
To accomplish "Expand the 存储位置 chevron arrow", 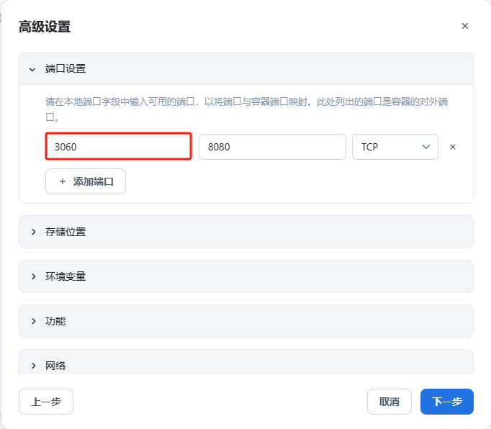I will (34, 232).
